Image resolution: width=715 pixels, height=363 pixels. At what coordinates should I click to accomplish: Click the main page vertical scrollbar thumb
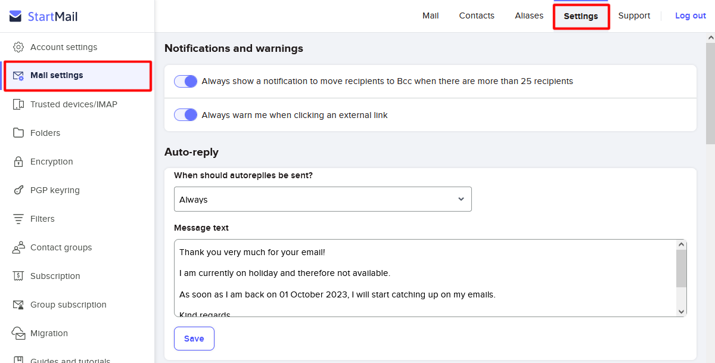click(x=710, y=93)
